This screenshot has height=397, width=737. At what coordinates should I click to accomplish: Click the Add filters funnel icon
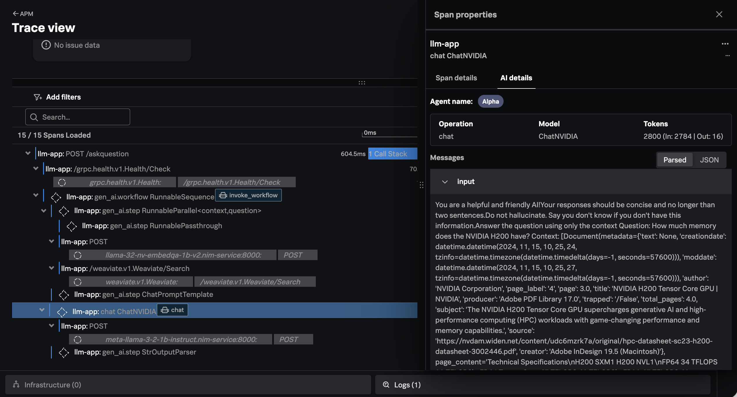(x=38, y=97)
